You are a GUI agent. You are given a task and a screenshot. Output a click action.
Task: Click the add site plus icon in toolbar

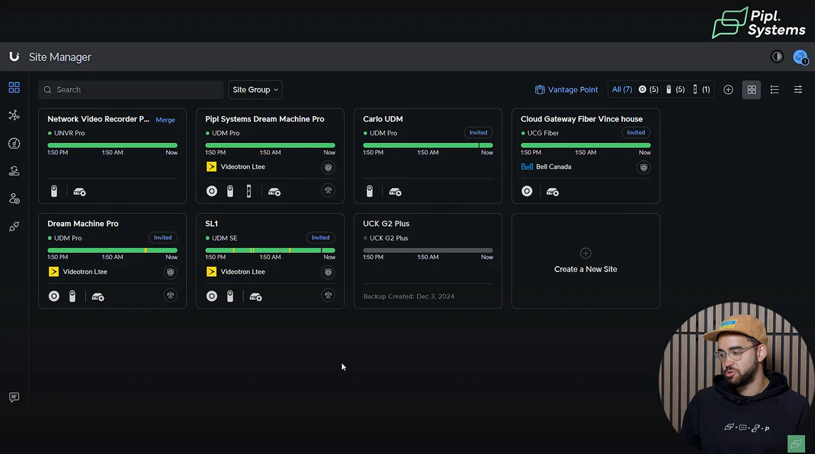728,90
